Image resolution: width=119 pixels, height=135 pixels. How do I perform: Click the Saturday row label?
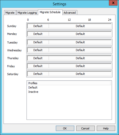[13, 74]
